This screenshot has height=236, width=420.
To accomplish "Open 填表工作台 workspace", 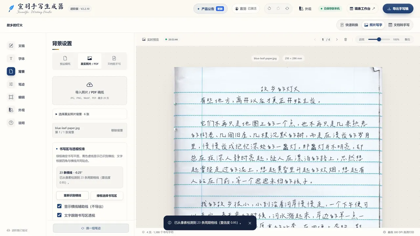I will click(x=363, y=9).
